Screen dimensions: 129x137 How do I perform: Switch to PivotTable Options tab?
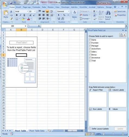pos(101,7)
